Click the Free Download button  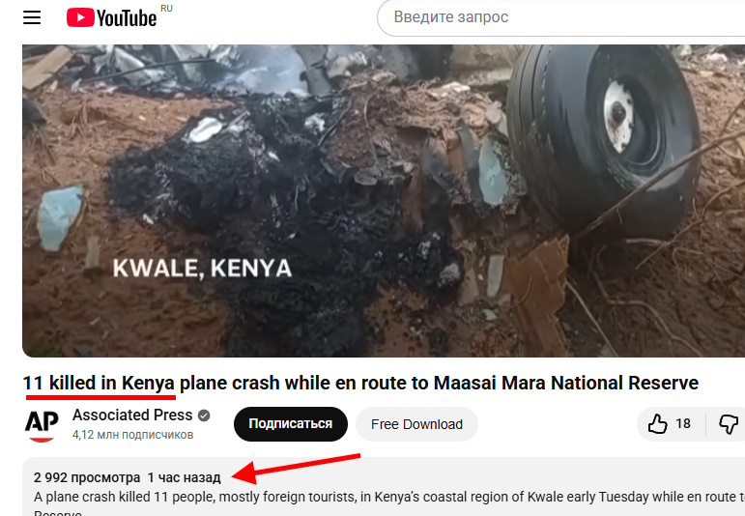tap(416, 424)
